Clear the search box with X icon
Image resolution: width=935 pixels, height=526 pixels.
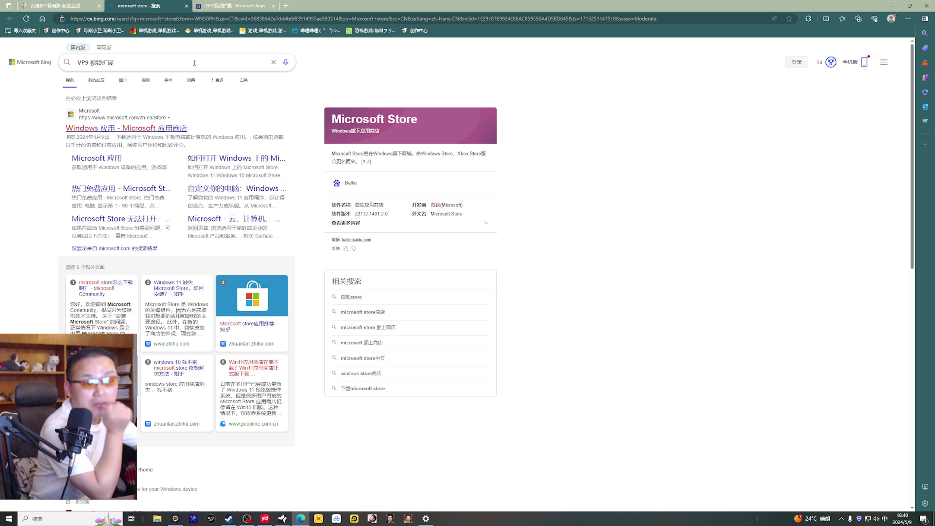(x=273, y=62)
